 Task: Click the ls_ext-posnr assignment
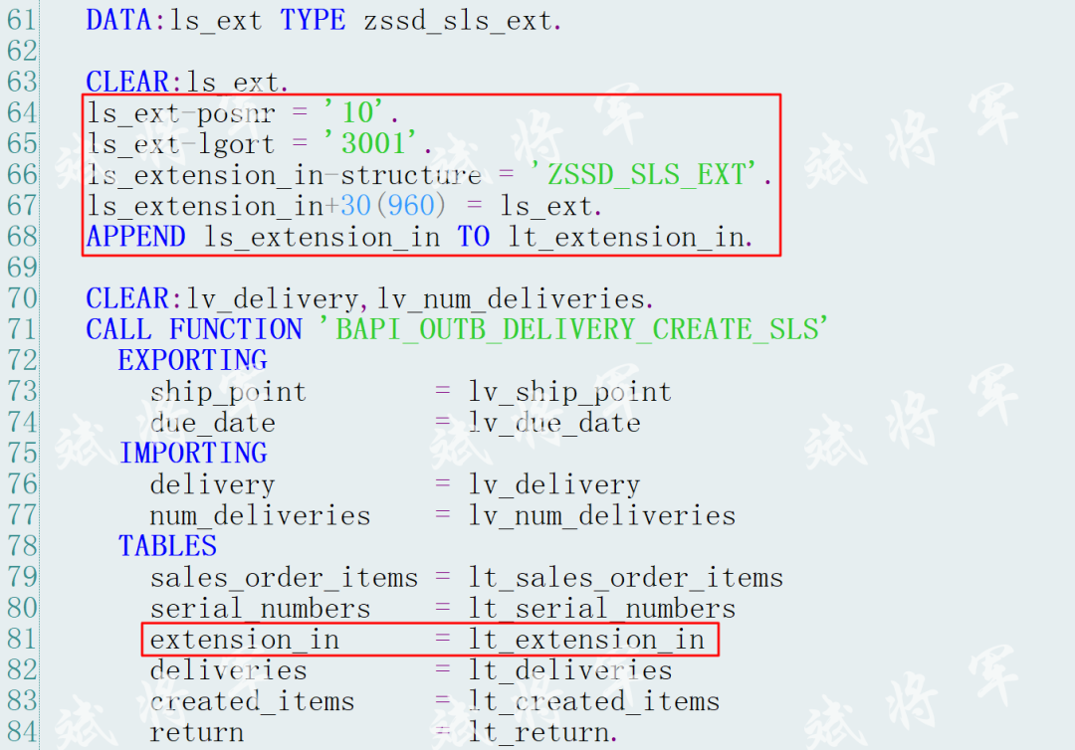243,112
